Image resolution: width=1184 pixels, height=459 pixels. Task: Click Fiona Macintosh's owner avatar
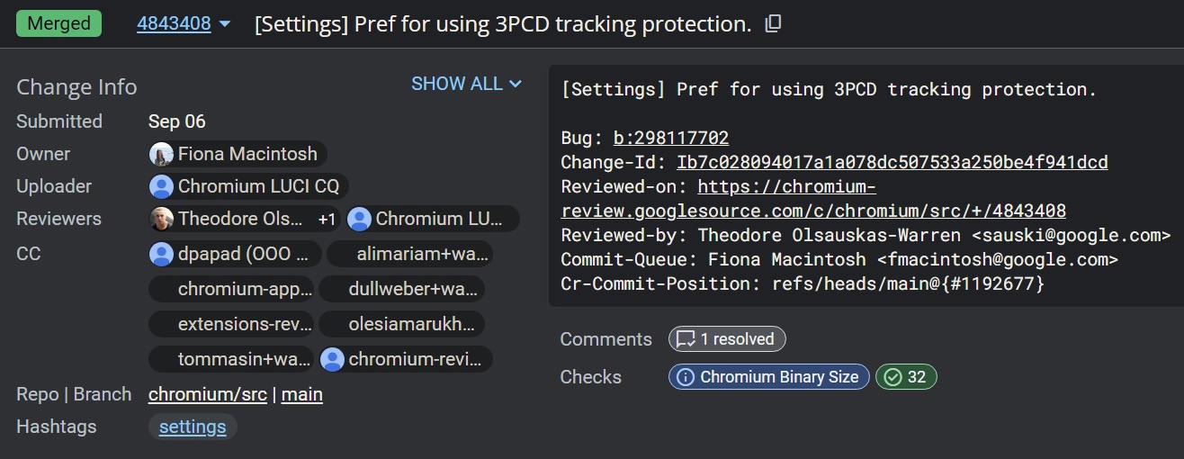click(x=161, y=154)
